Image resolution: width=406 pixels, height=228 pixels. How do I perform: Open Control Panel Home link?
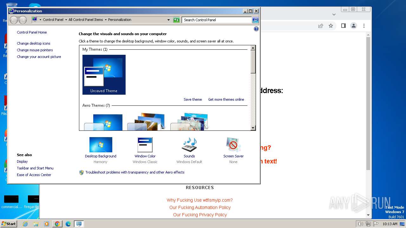click(32, 32)
